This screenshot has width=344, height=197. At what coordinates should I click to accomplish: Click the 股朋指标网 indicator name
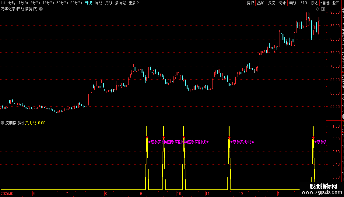point(15,123)
